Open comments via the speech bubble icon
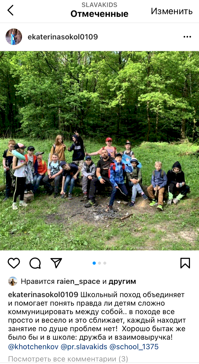 pos(35,263)
